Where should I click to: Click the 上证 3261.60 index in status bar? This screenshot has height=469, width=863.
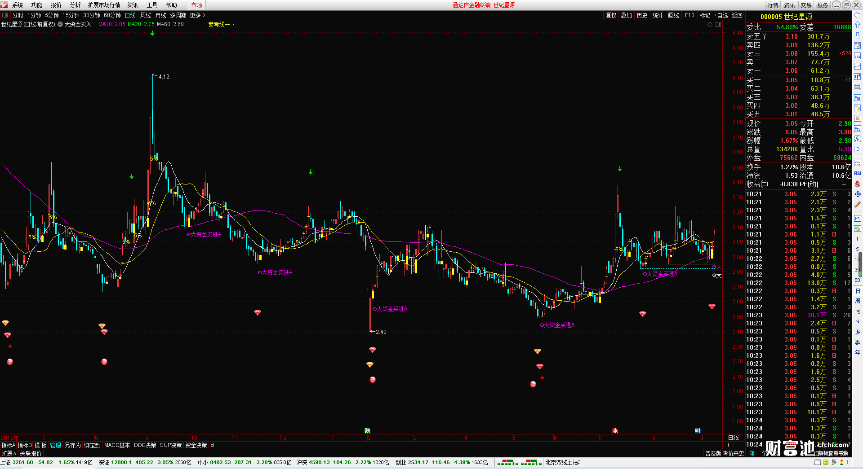click(46, 462)
